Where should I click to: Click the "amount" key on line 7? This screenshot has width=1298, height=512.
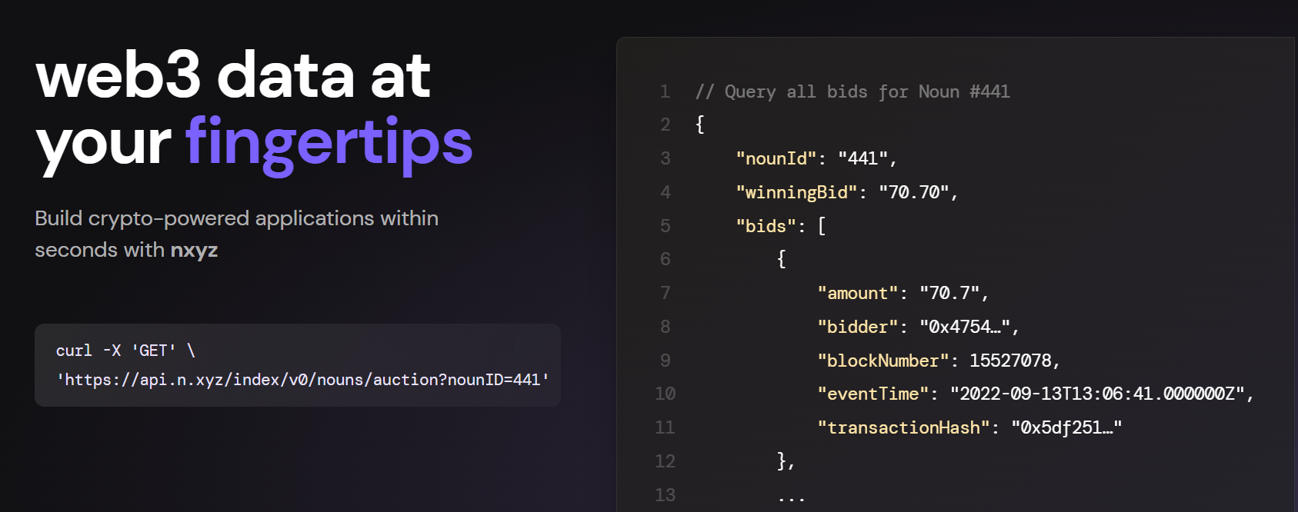[x=857, y=294]
